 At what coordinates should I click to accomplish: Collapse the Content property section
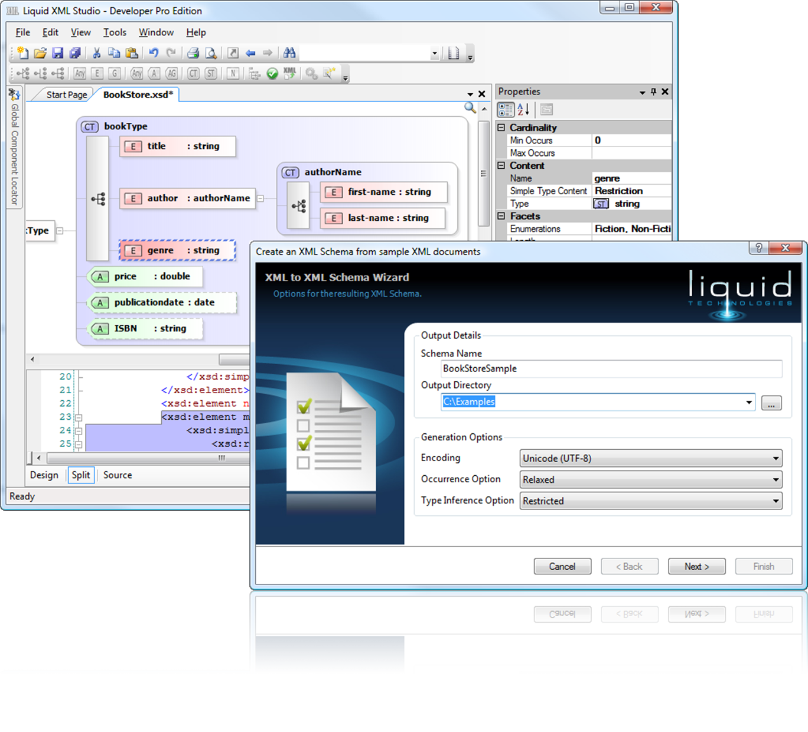pyautogui.click(x=501, y=165)
